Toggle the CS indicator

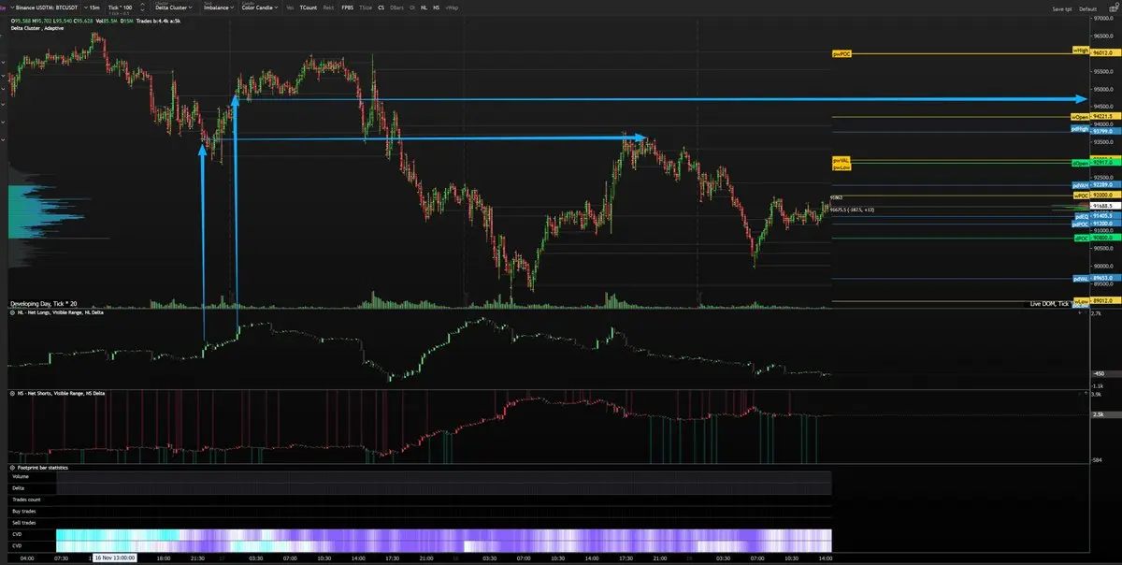pos(381,7)
